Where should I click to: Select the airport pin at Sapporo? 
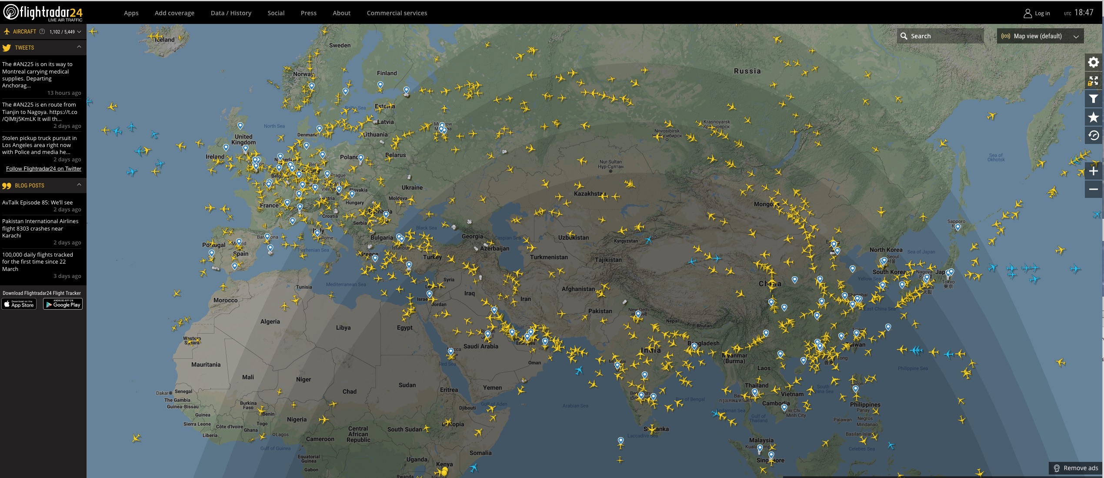(x=957, y=227)
